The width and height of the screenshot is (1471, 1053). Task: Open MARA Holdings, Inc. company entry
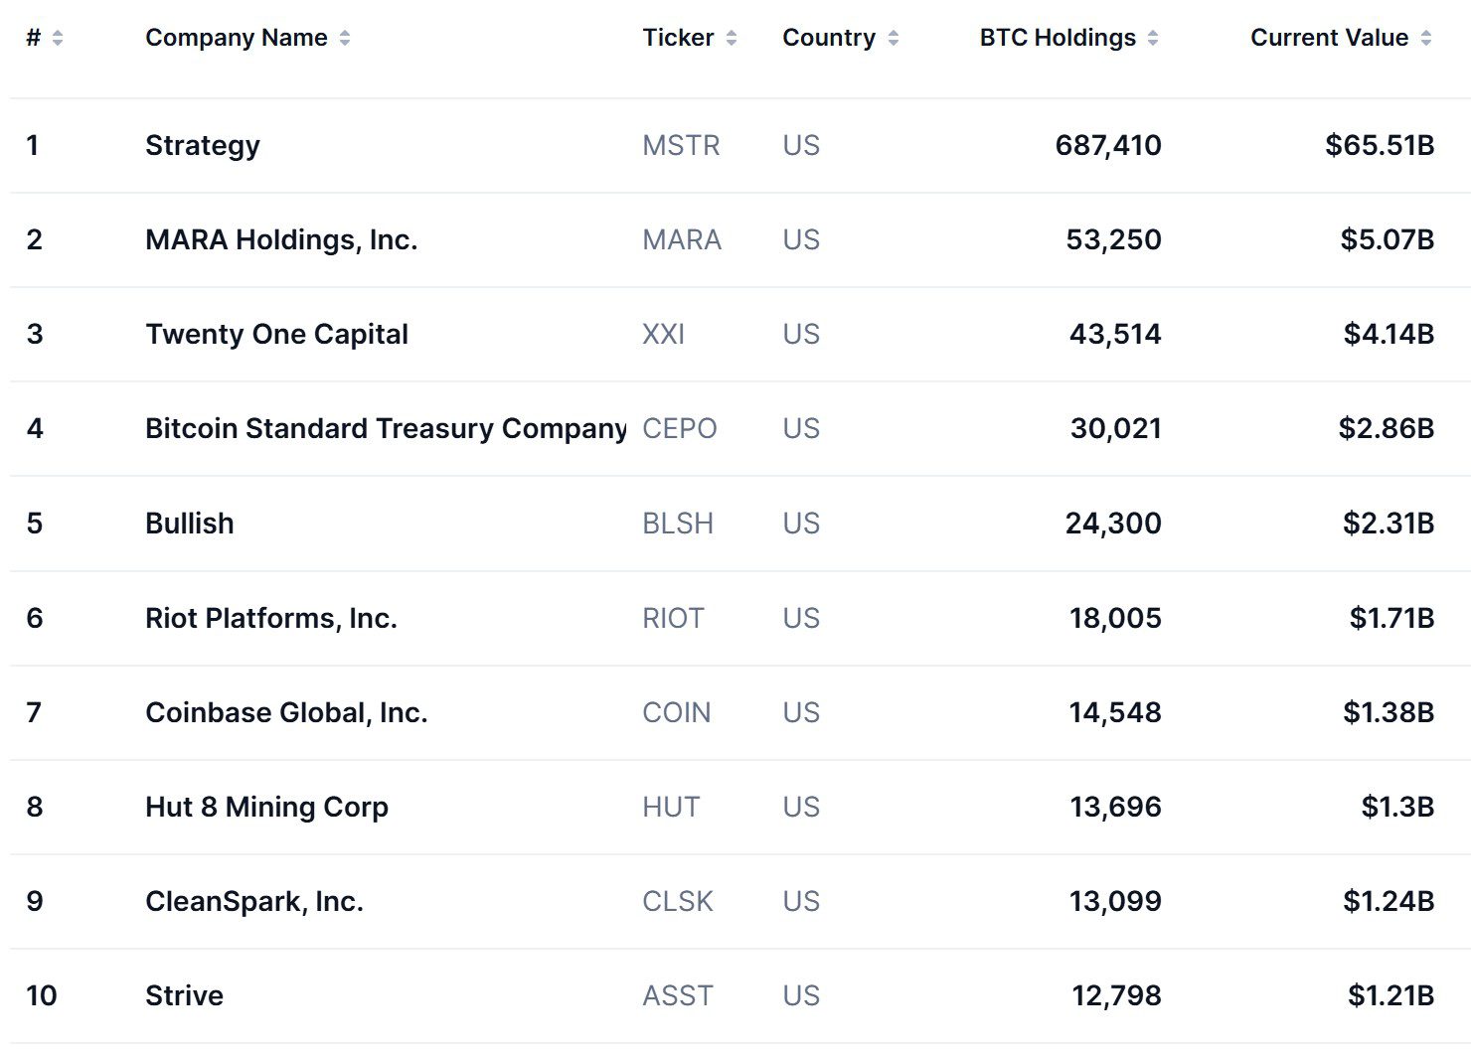(281, 239)
